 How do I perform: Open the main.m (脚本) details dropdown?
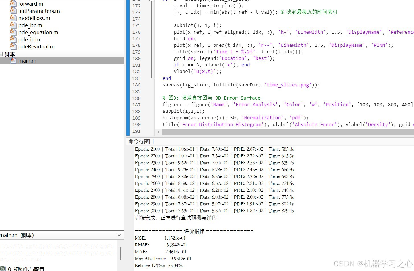[x=119, y=235]
